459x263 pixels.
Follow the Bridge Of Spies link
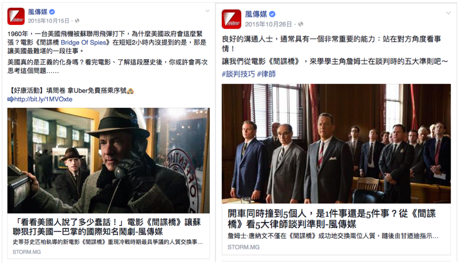point(89,42)
